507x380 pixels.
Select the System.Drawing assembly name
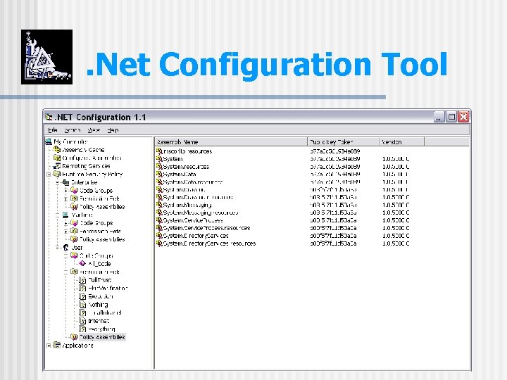[x=184, y=190]
